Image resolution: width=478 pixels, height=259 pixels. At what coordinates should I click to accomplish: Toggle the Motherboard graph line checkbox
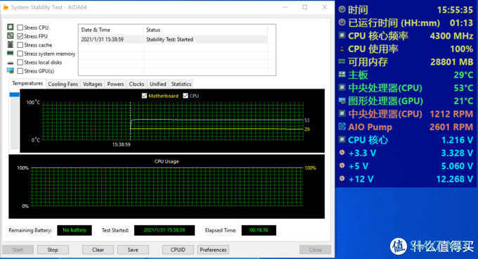pyautogui.click(x=144, y=96)
